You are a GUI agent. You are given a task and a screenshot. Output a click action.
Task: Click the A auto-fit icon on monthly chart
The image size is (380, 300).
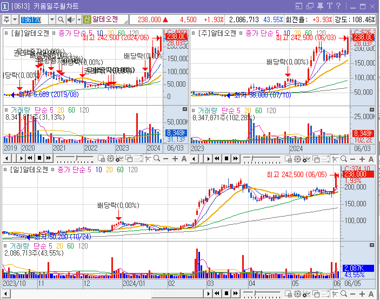pos(184,159)
